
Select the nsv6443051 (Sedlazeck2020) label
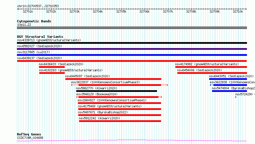coord(231,76)
